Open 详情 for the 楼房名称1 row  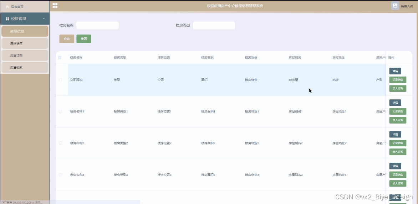click(395, 103)
